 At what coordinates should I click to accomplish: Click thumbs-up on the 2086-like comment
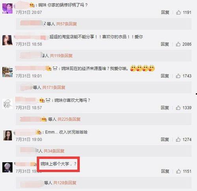pyautogui.click(x=178, y=44)
